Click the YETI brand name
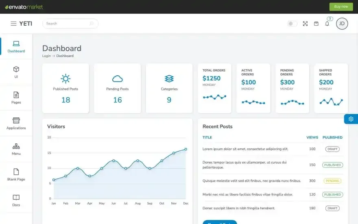Screen dimensions: 358x224 pyautogui.click(x=26, y=24)
